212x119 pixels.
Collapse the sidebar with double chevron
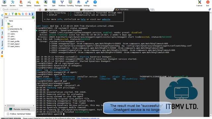(2, 15)
